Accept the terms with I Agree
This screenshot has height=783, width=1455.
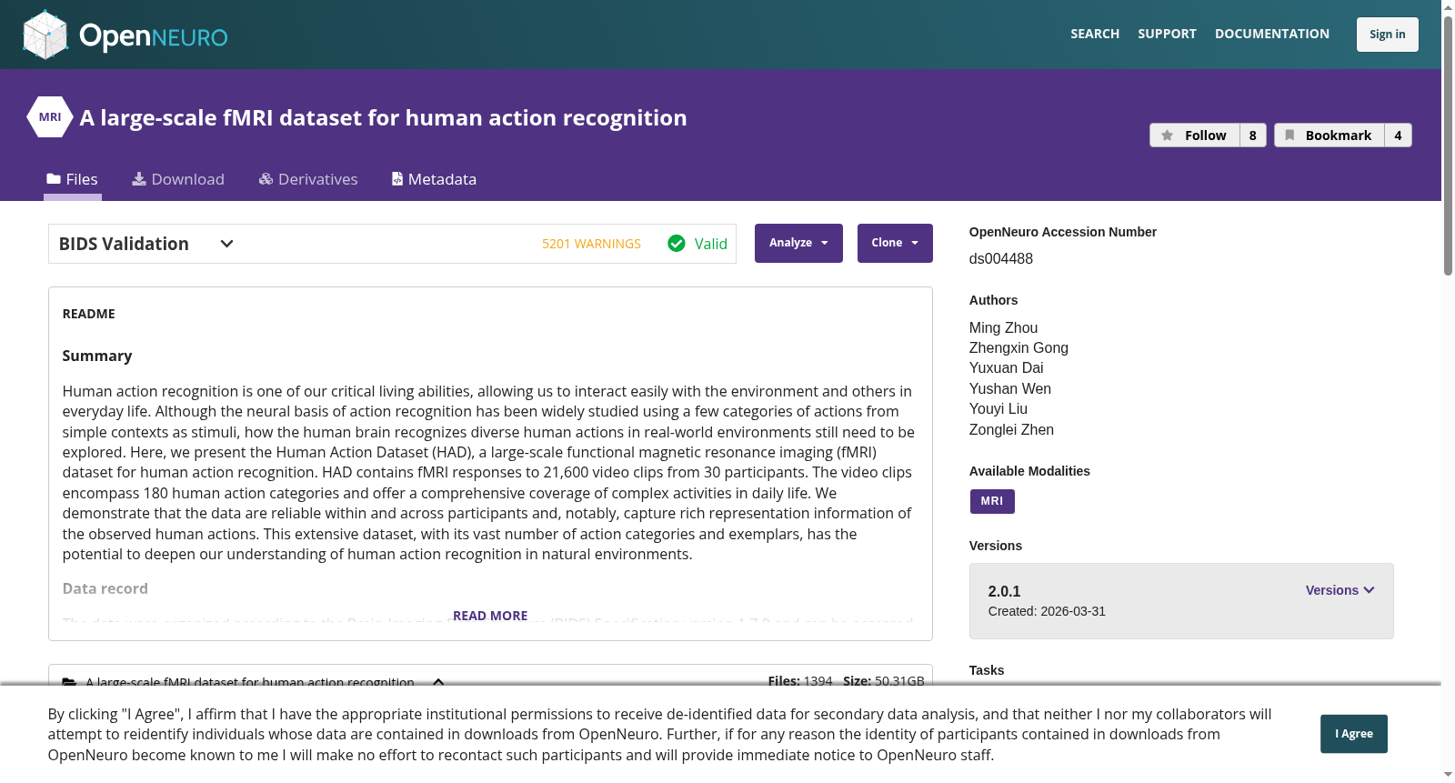1354,734
